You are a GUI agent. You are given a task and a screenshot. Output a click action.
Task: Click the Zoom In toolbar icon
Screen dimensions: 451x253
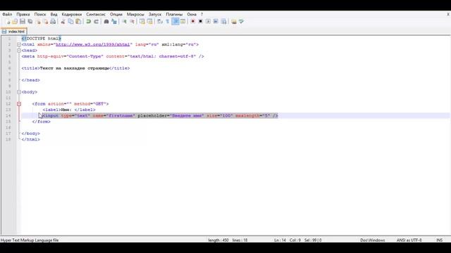(x=125, y=22)
